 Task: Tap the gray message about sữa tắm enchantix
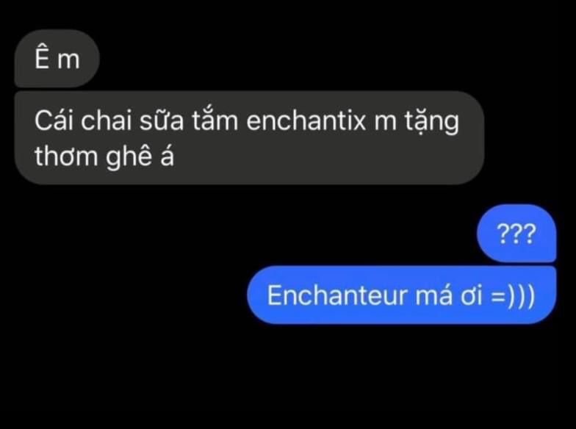(x=249, y=138)
